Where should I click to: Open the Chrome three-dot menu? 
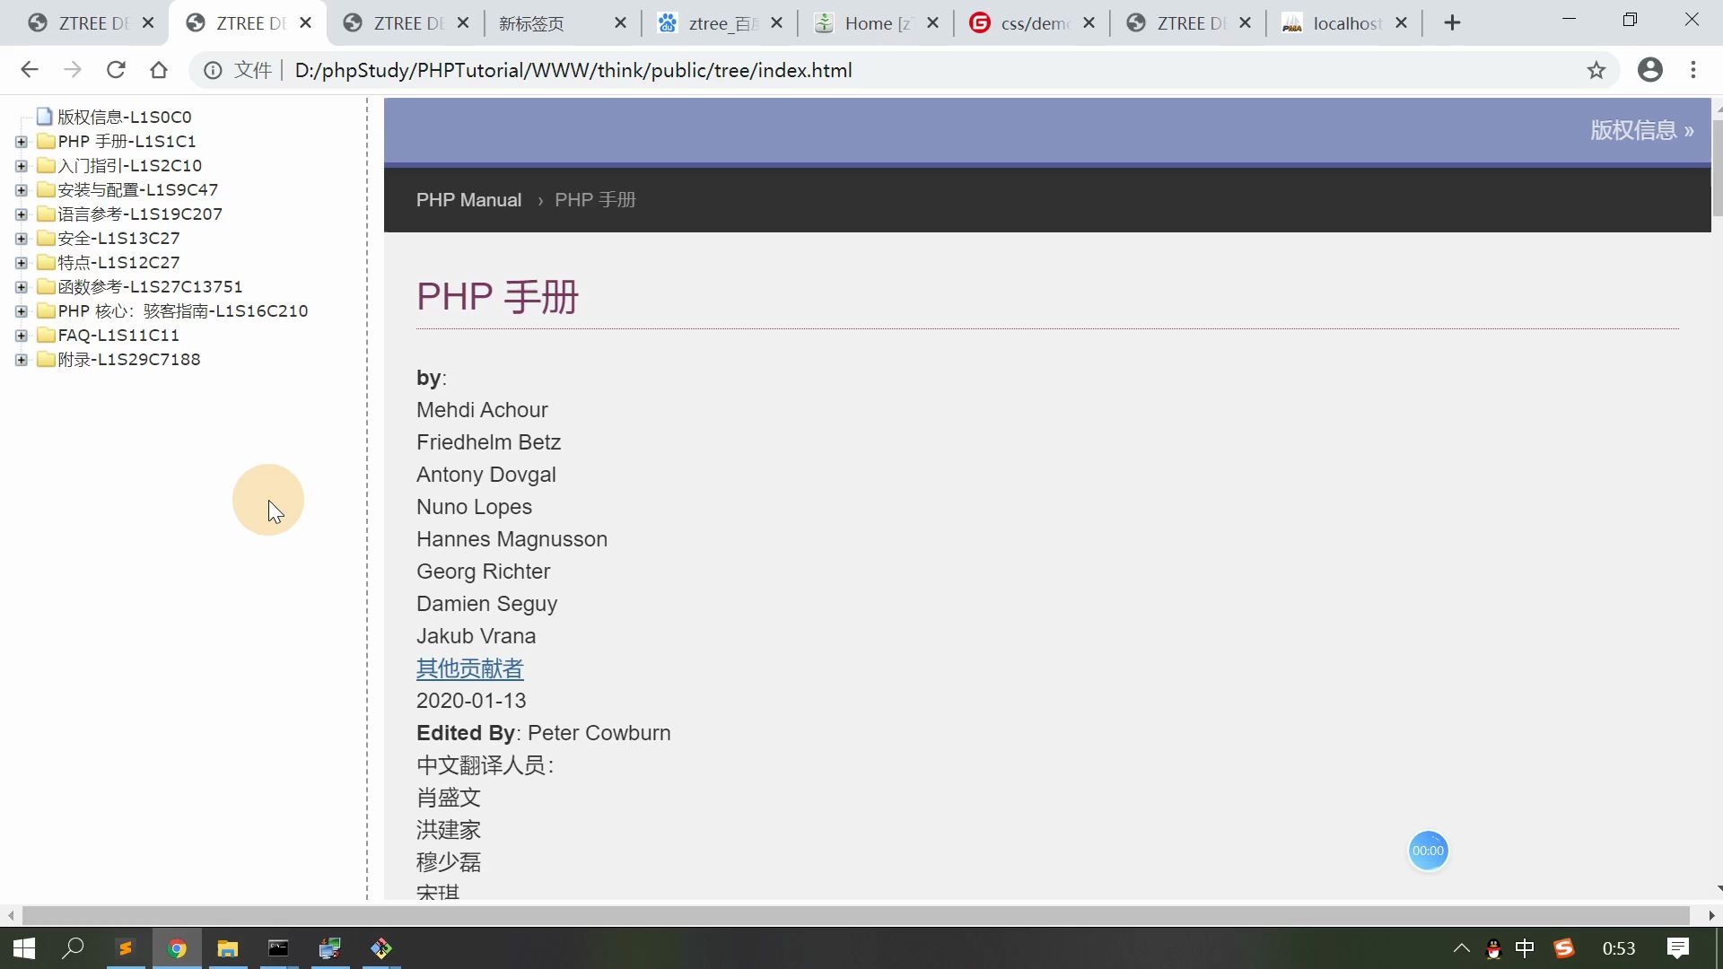point(1694,70)
